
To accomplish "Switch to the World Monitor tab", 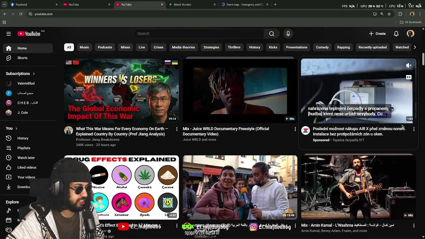I will point(192,5).
